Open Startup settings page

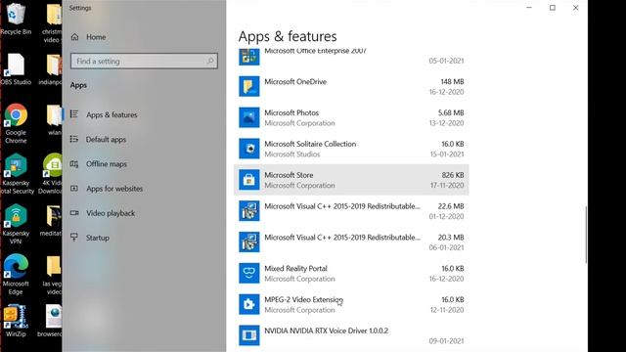click(x=98, y=238)
